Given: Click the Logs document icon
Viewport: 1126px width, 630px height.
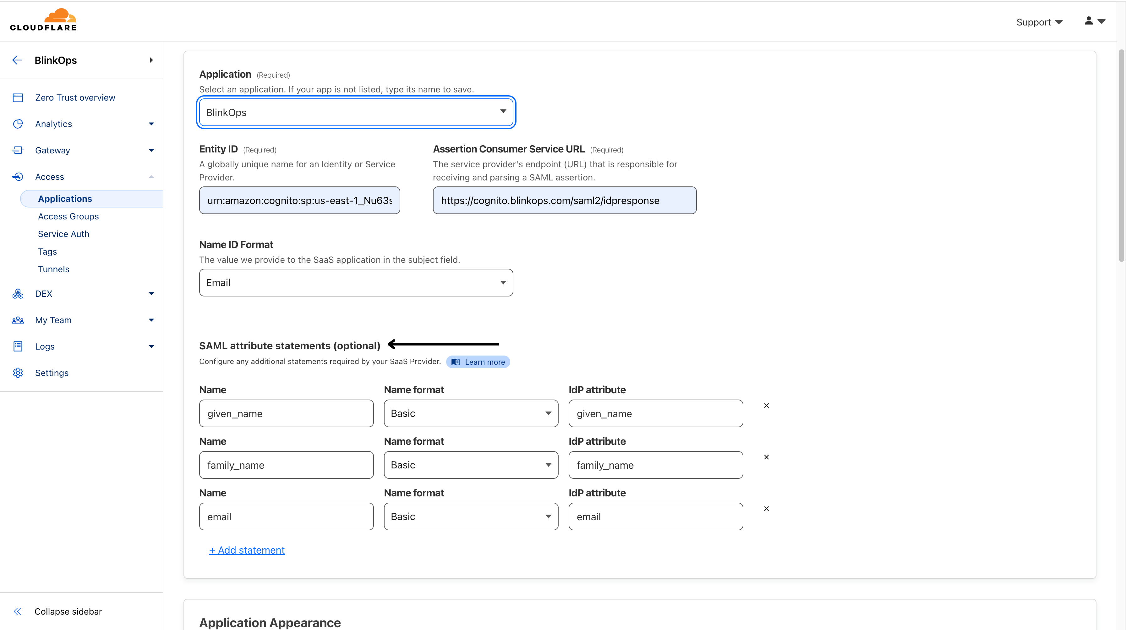Looking at the screenshot, I should (18, 346).
